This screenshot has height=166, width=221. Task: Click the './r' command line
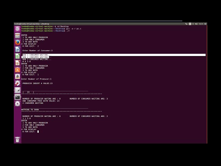(68, 31)
